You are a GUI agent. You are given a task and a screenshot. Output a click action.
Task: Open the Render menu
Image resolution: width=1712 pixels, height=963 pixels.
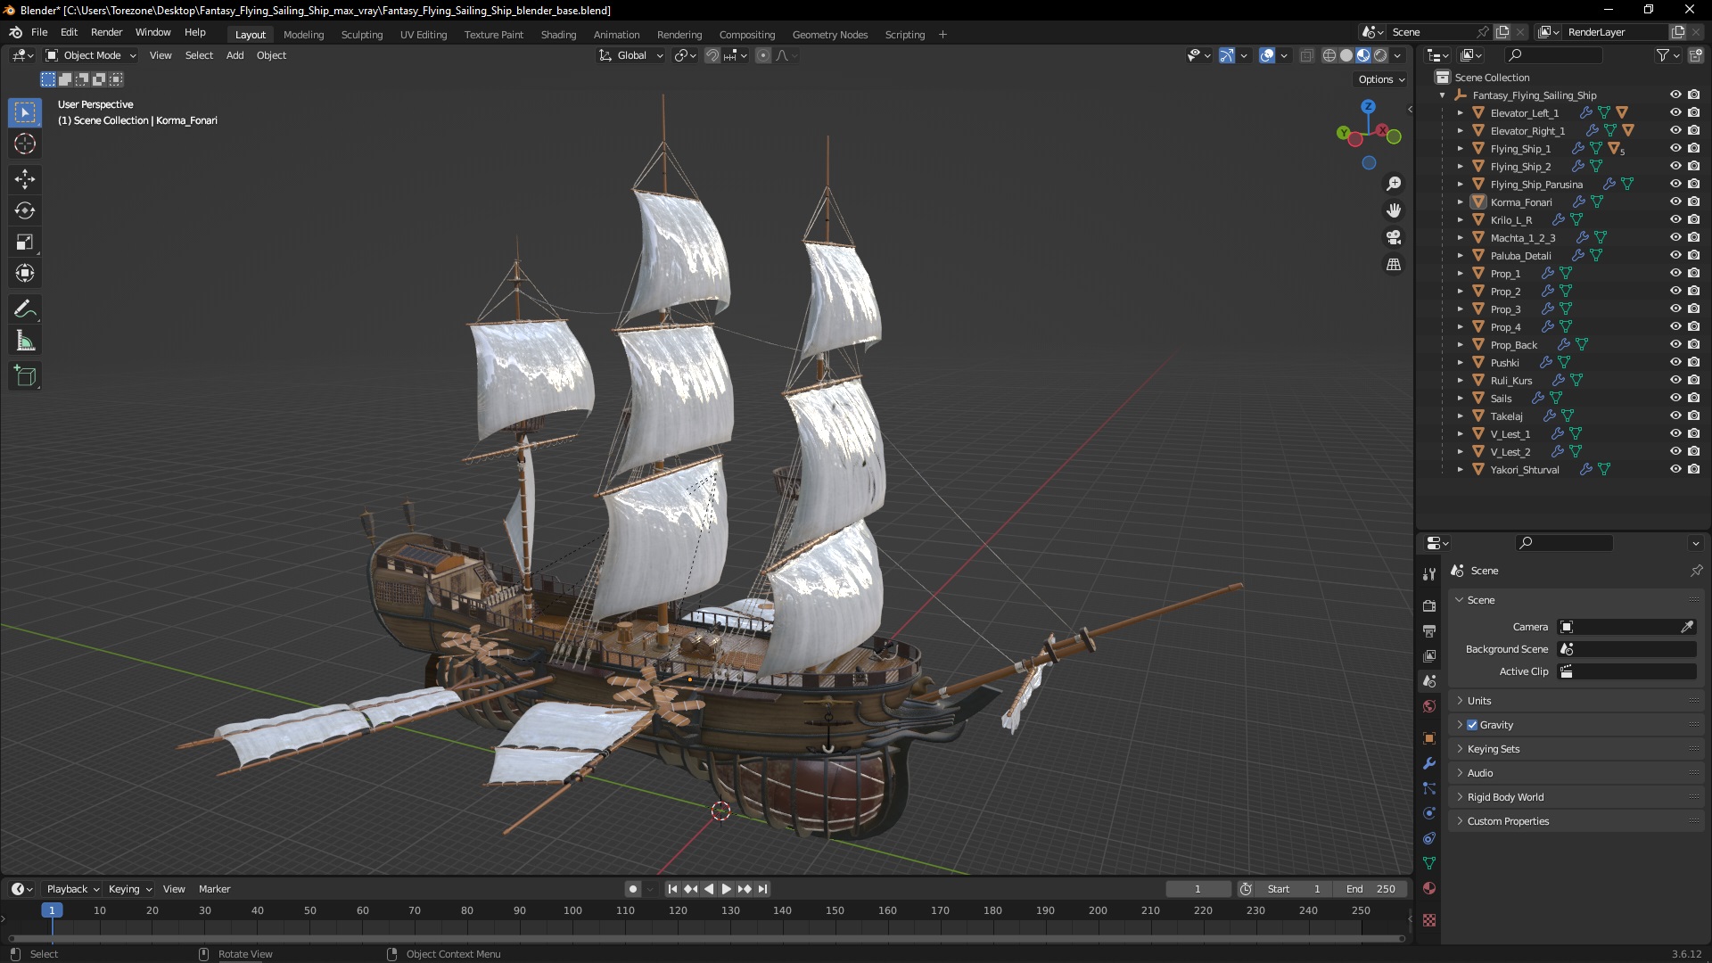106,32
